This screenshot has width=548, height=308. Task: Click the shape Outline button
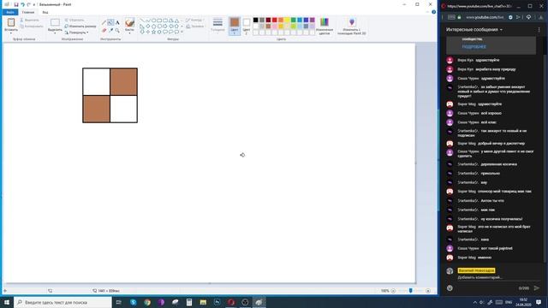(194, 20)
